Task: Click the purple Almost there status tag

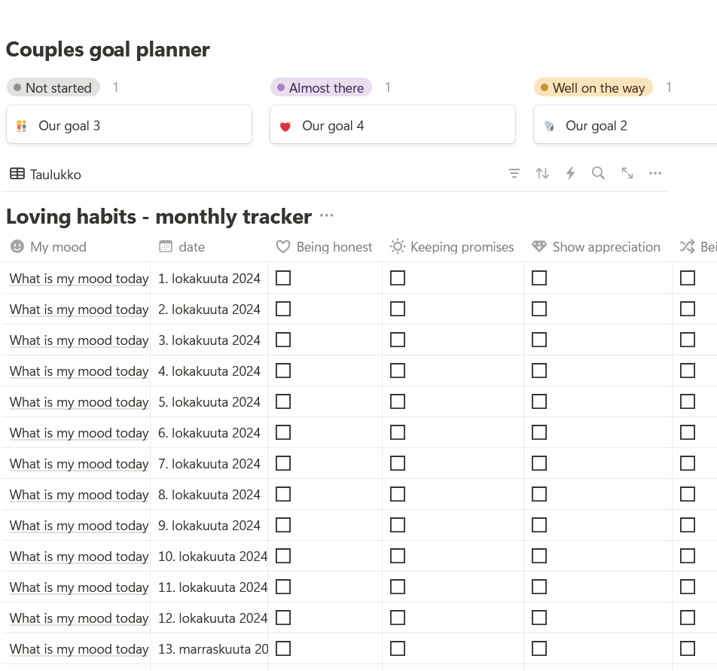Action: click(x=321, y=87)
